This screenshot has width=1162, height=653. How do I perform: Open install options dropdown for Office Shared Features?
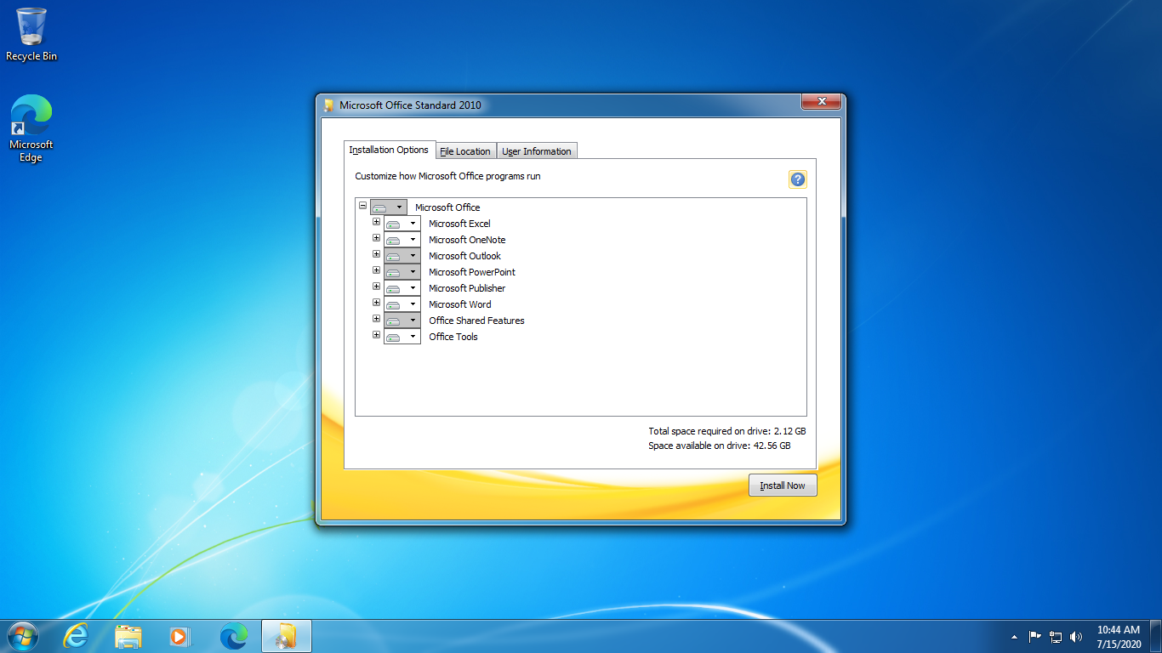(x=402, y=321)
